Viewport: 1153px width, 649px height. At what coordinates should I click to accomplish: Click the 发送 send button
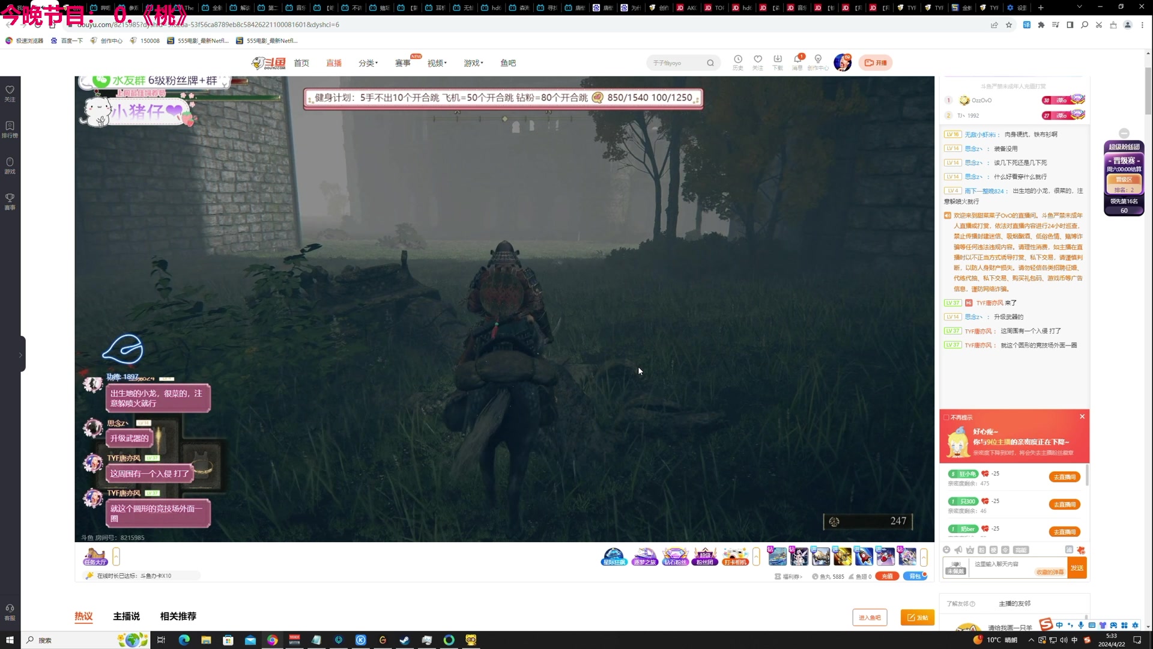point(1077,568)
